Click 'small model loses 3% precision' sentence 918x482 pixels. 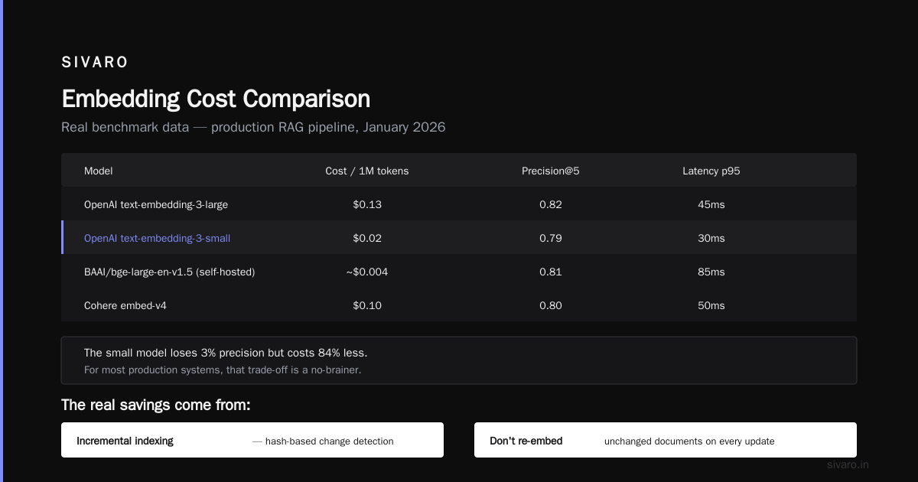tap(226, 353)
